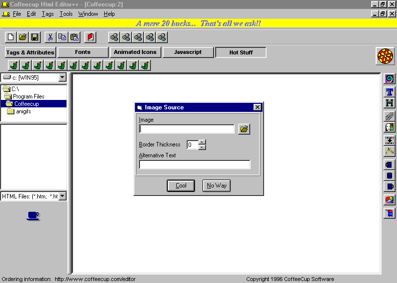
Task: Decrease Border Thickness with down arrow
Action: pos(202,147)
